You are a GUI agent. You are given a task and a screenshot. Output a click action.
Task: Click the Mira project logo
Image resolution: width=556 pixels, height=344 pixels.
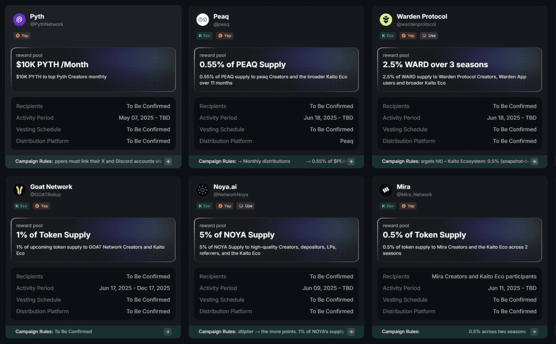[386, 190]
